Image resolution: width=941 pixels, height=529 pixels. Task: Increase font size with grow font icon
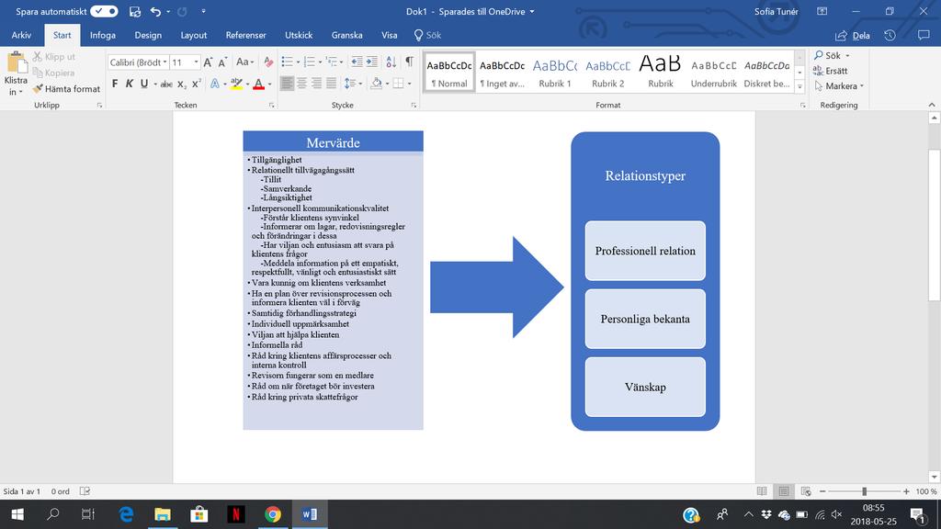[x=208, y=62]
